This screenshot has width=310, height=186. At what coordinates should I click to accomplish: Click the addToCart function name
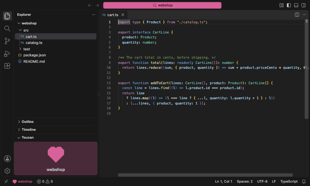tap(160, 83)
